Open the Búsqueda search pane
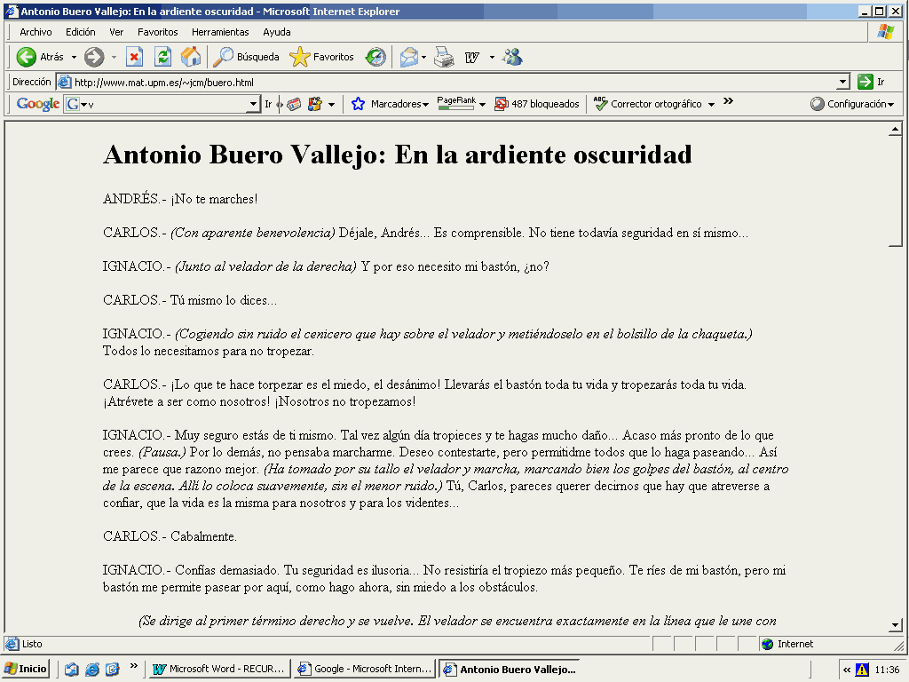The height and width of the screenshot is (682, 909). coord(246,57)
